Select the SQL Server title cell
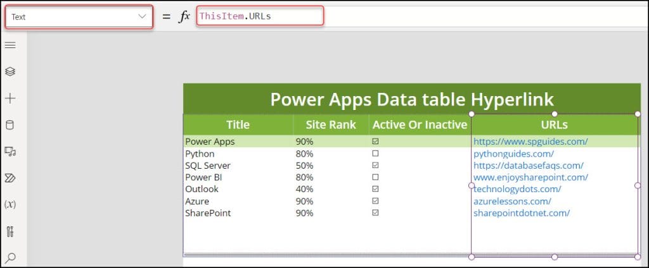Screen dimensions: 649x268 pyautogui.click(x=208, y=166)
